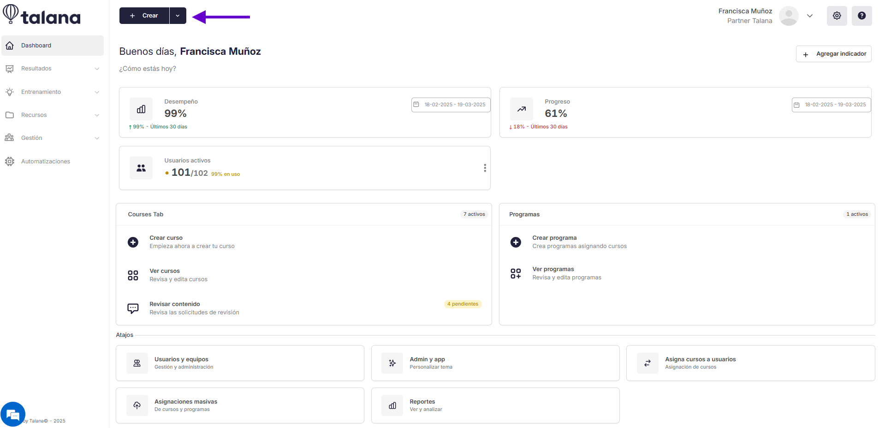The width and height of the screenshot is (879, 428).
Task: Click the Progreso trend arrow icon
Action: 522,109
